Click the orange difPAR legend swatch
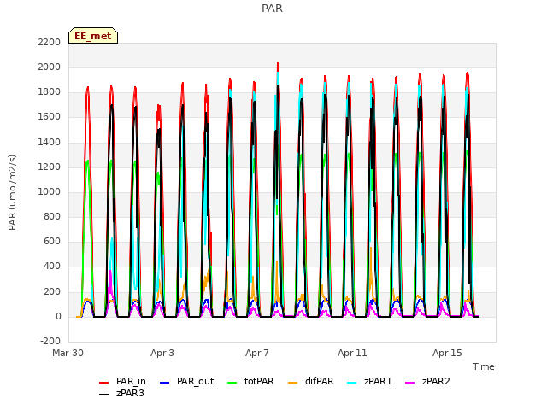The width and height of the screenshot is (547, 410). coord(292,383)
